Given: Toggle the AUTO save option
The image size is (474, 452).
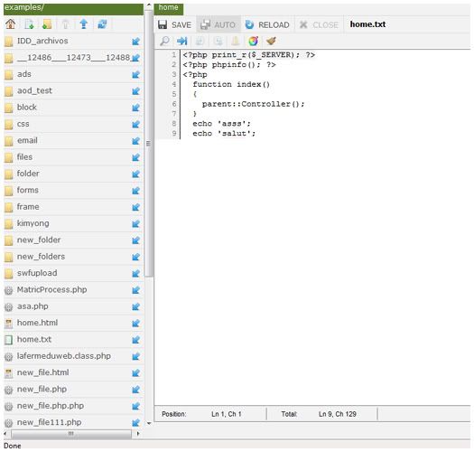Looking at the screenshot, I should coord(218,24).
